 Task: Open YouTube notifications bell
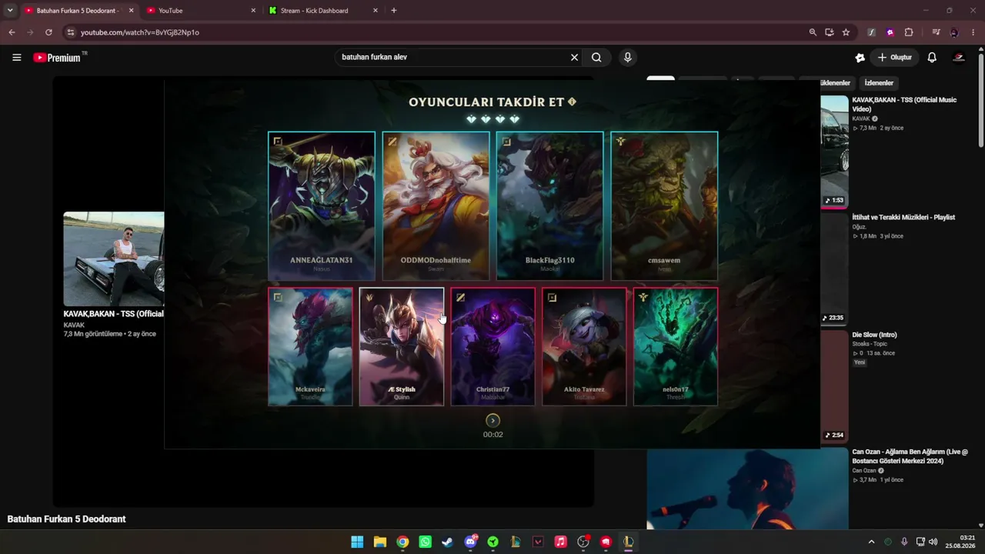932,58
